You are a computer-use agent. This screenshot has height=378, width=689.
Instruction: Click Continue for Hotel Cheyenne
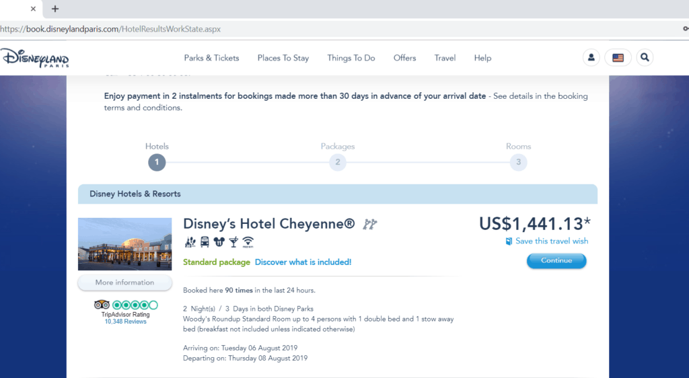click(x=556, y=261)
